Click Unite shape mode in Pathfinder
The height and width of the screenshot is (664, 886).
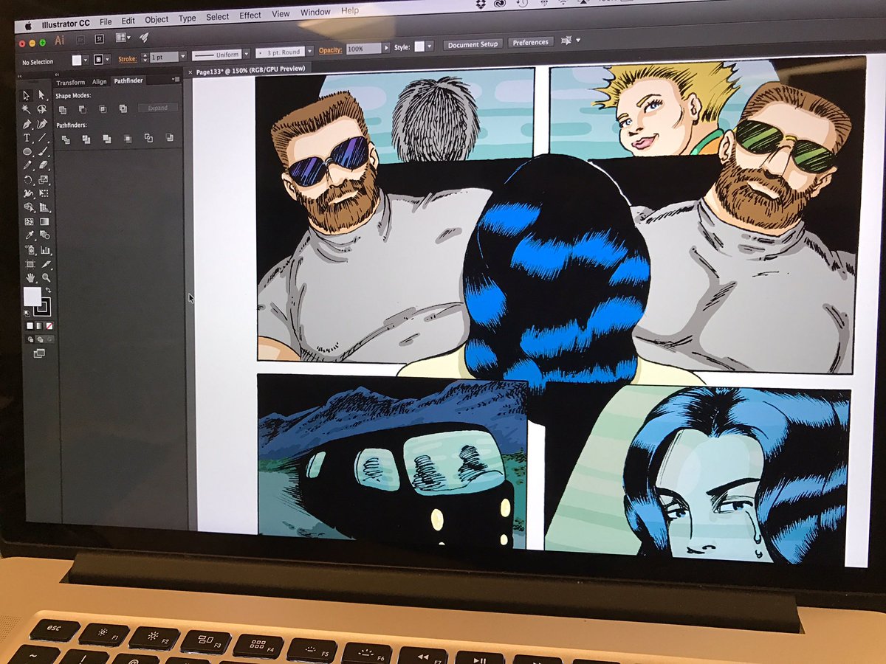[x=63, y=108]
